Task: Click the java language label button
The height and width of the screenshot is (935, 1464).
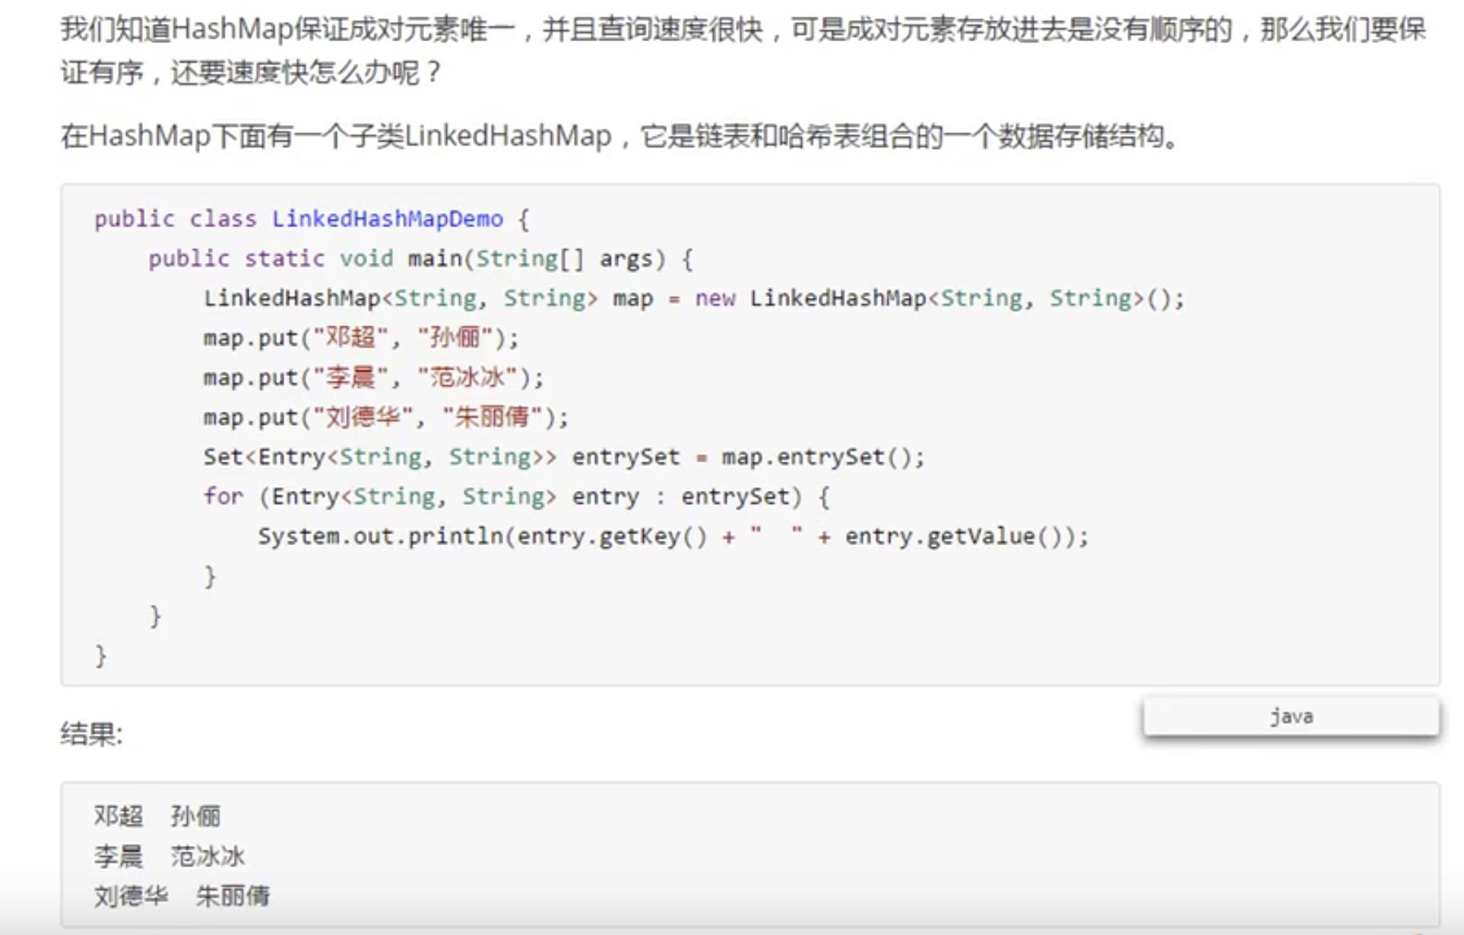Action: click(1291, 716)
